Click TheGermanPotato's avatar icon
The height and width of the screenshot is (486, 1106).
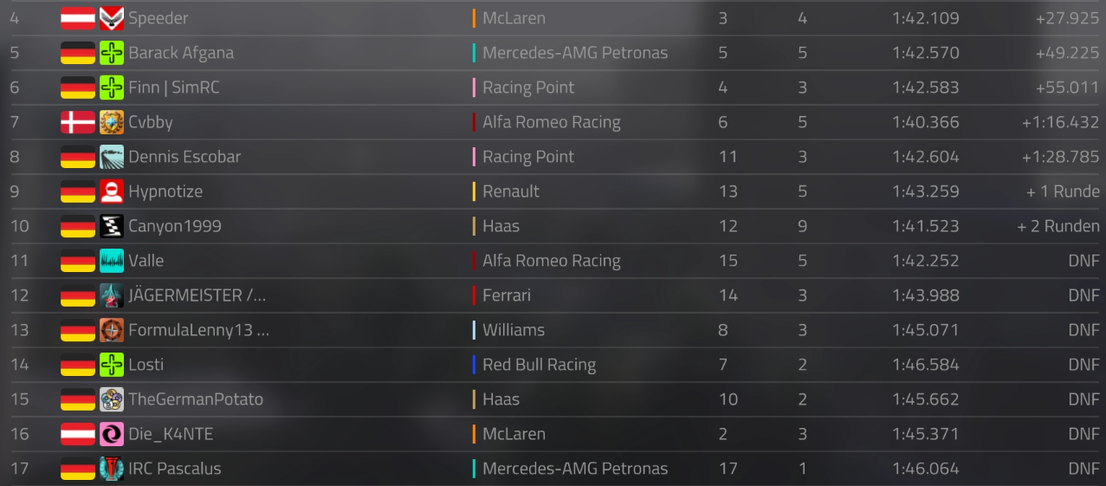[112, 399]
